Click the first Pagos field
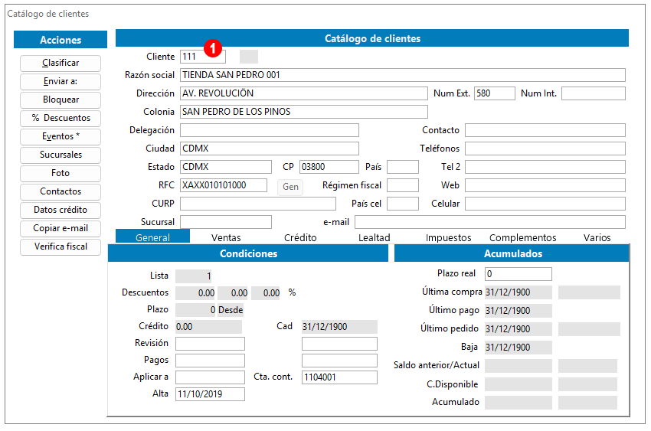This screenshot has height=431, width=651. pyautogui.click(x=210, y=361)
